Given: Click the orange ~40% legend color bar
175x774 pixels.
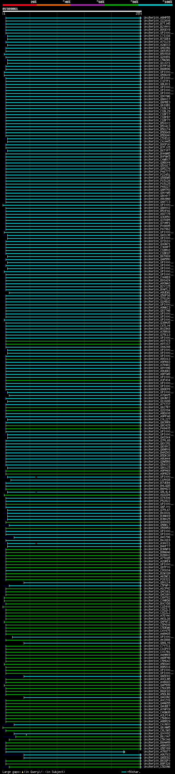Looking at the screenshot, I should click(53, 5).
